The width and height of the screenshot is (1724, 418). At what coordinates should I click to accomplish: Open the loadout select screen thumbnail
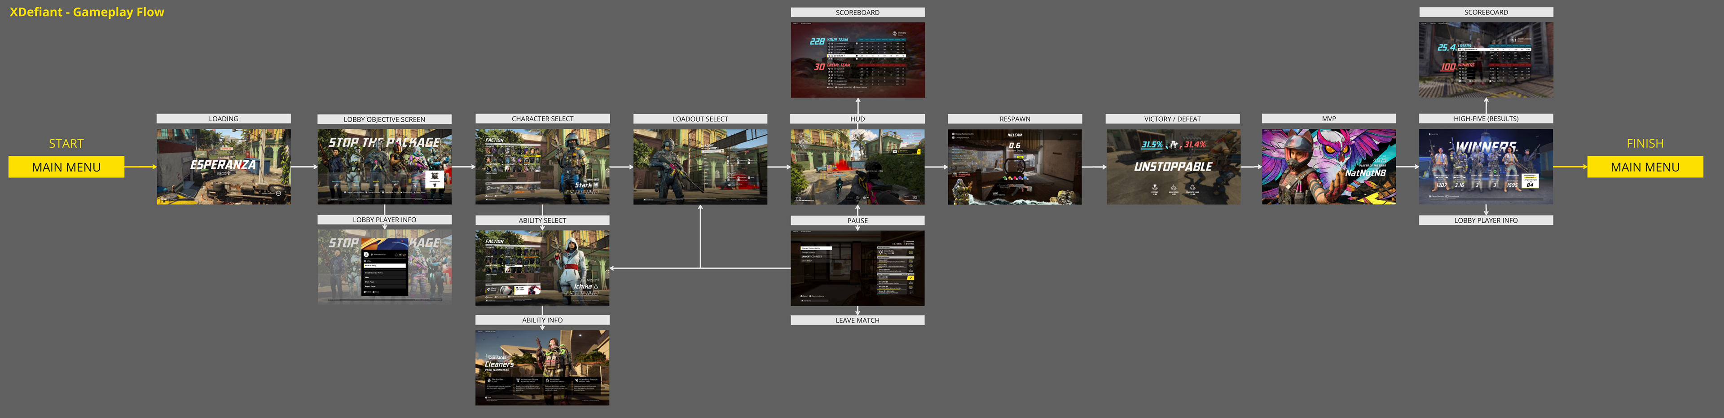[701, 167]
